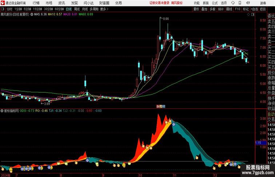The width and height of the screenshot is (275, 177).
Task: Click the 证券交易未登录 login link
Action: click(159, 3)
